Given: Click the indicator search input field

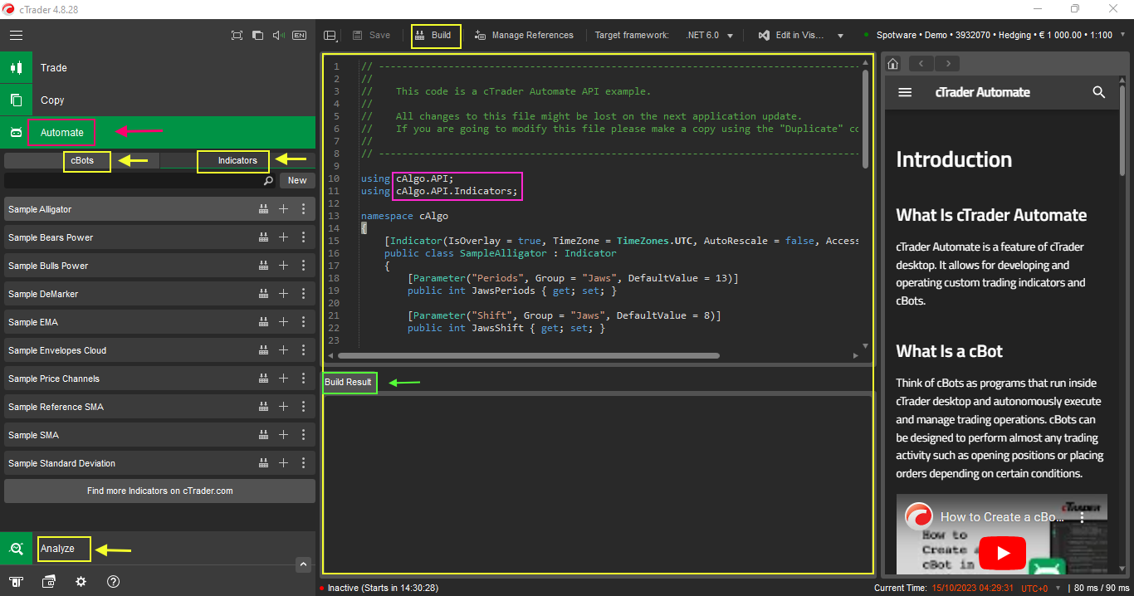Looking at the screenshot, I should [133, 180].
